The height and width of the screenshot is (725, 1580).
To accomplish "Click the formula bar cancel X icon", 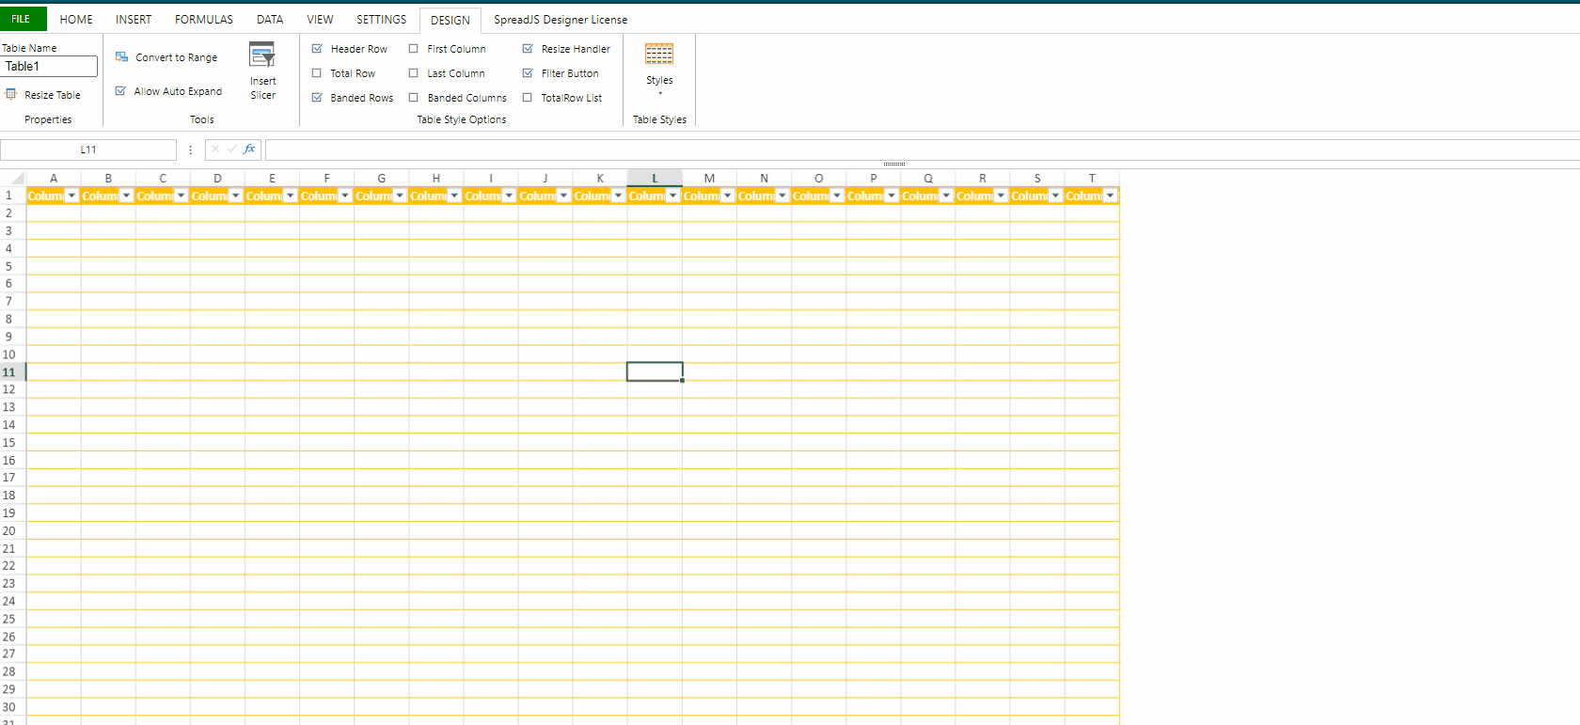I will click(215, 149).
